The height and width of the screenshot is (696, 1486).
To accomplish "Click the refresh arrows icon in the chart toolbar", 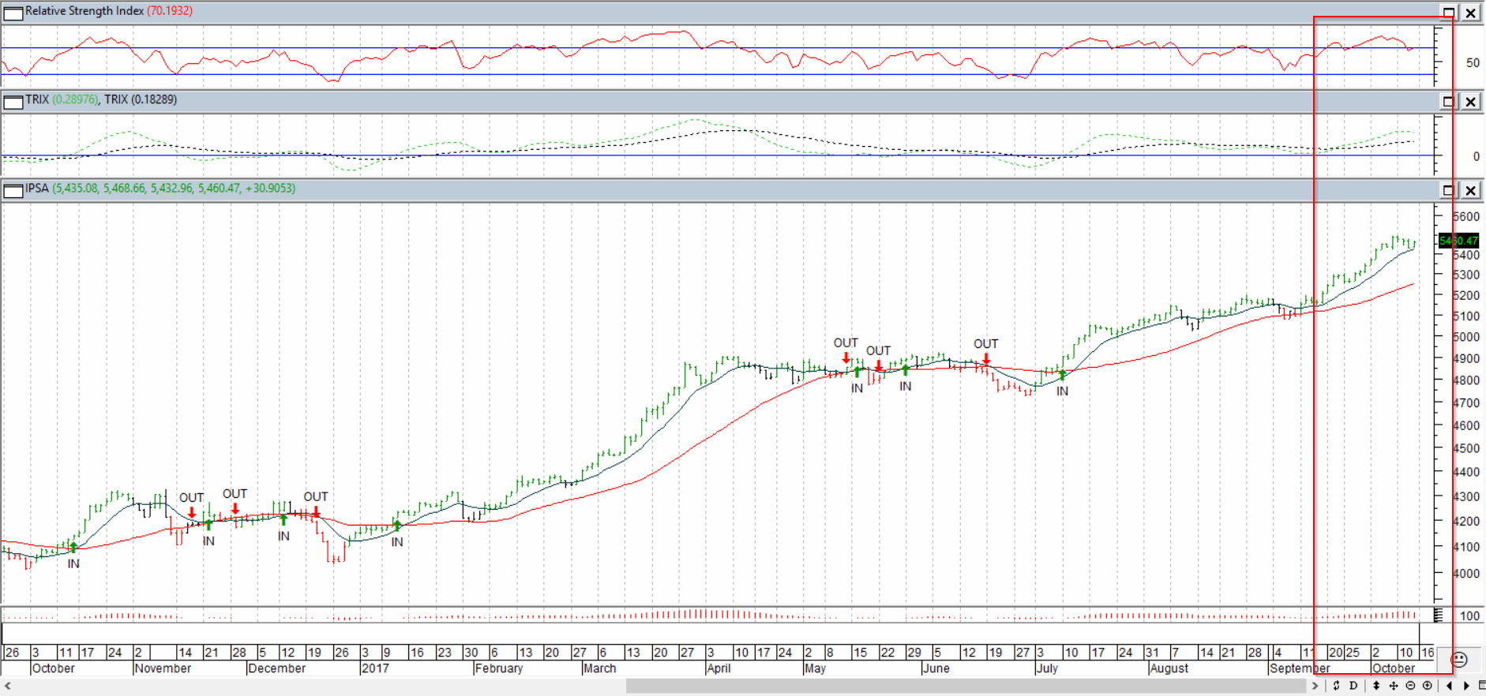I will (x=1336, y=686).
